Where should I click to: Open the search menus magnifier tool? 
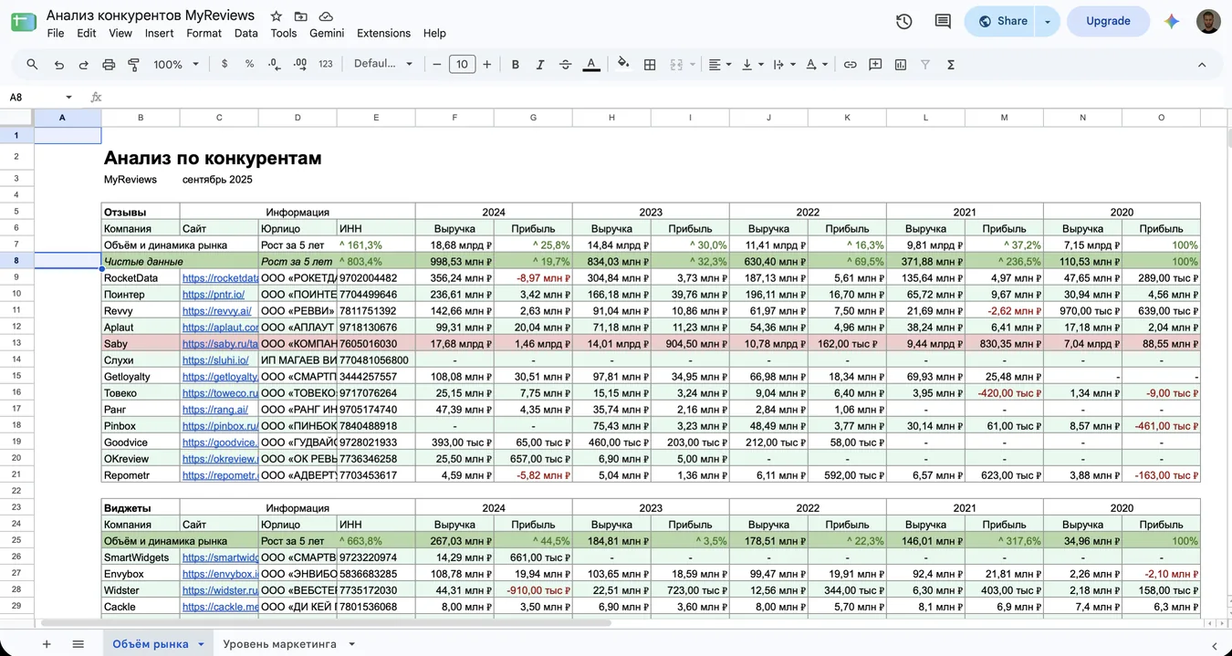pyautogui.click(x=33, y=65)
